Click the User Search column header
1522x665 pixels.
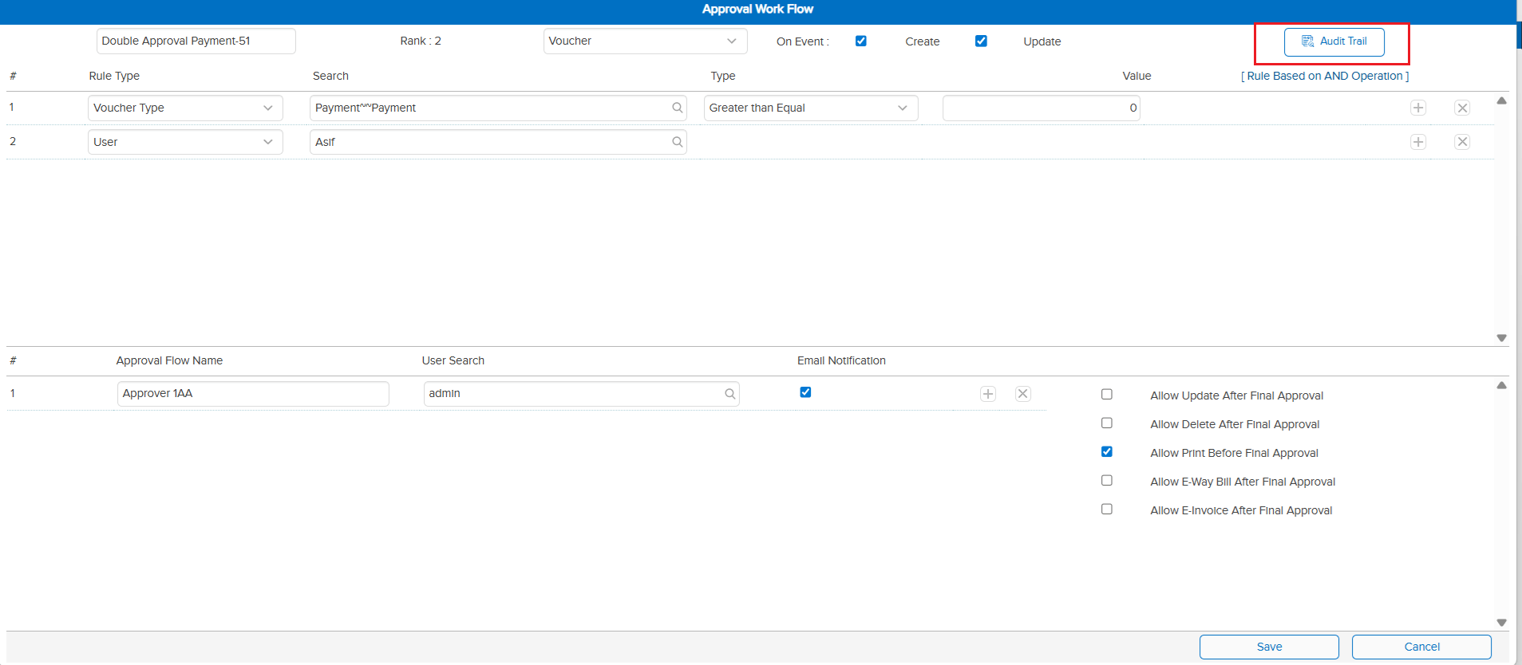tap(453, 360)
